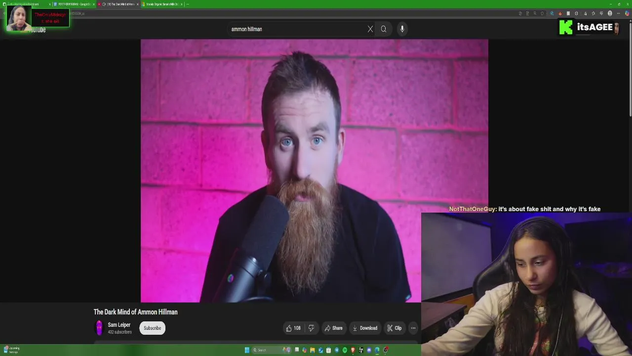Viewport: 632px width, 356px height.
Task: Create a clip using the Clip button
Action: pos(394,328)
